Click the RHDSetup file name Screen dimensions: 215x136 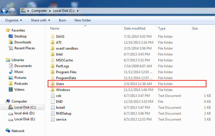click(63, 114)
